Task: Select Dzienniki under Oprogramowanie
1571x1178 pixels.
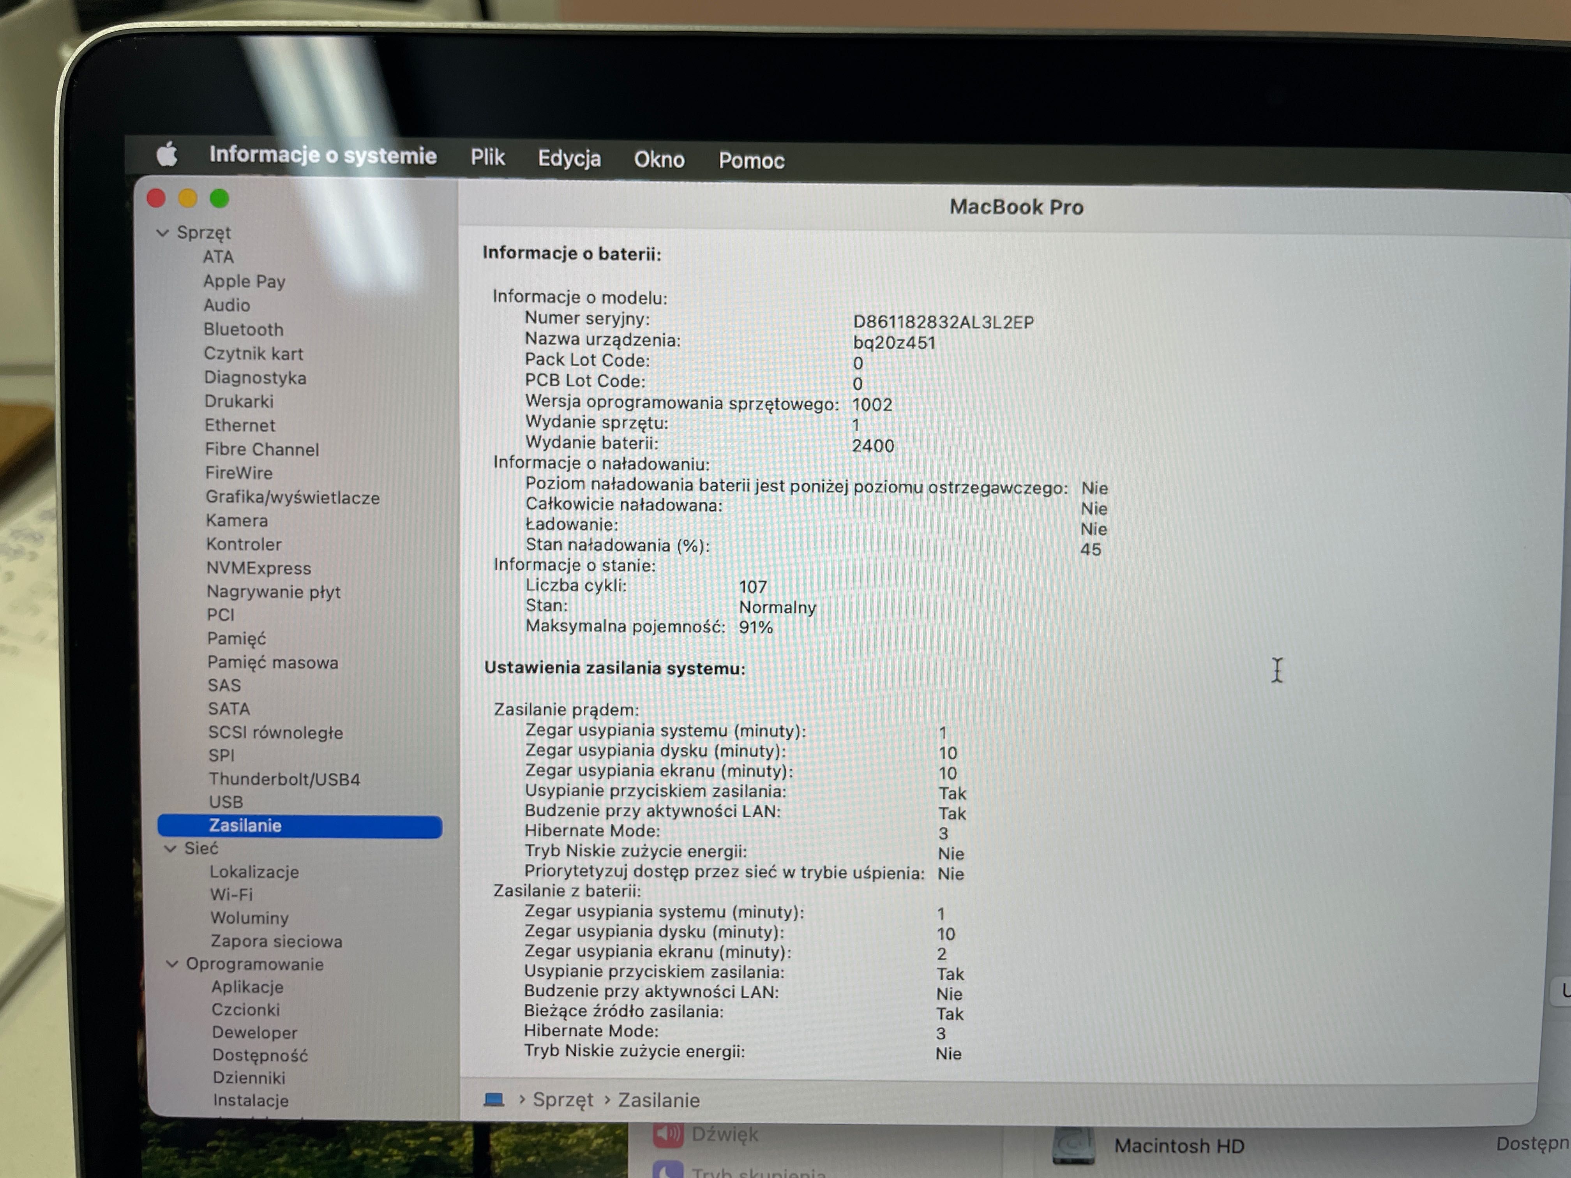Action: pyautogui.click(x=249, y=1078)
